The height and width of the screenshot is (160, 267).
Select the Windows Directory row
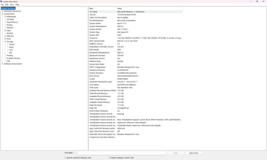(135, 70)
